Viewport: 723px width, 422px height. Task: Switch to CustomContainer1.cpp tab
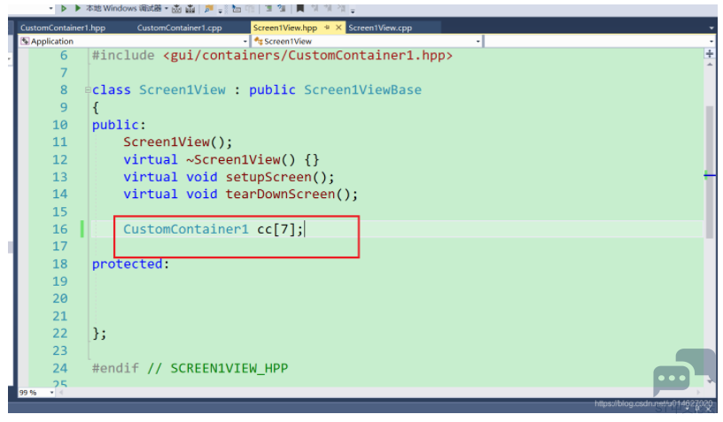(x=179, y=27)
